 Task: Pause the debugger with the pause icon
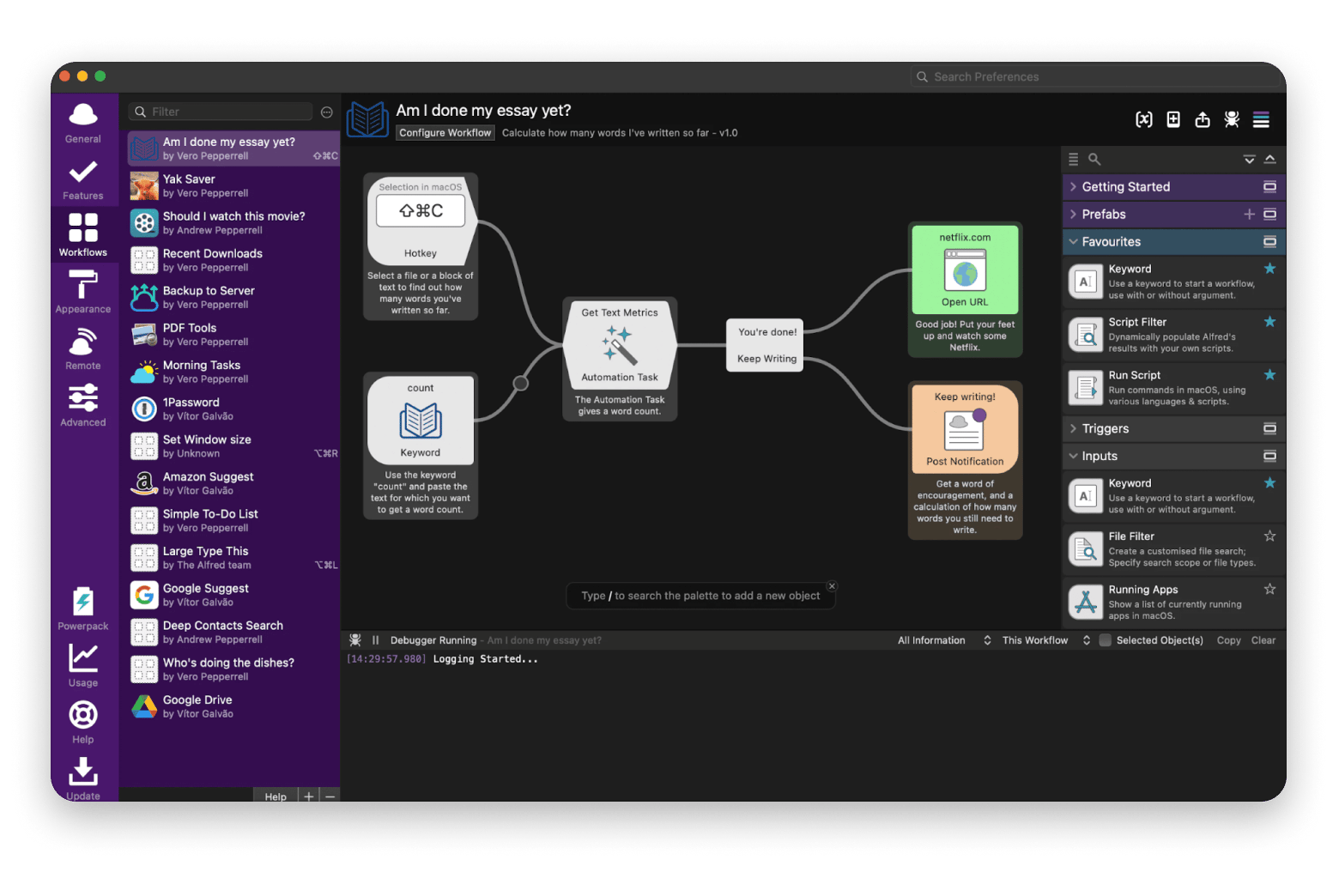pos(375,640)
